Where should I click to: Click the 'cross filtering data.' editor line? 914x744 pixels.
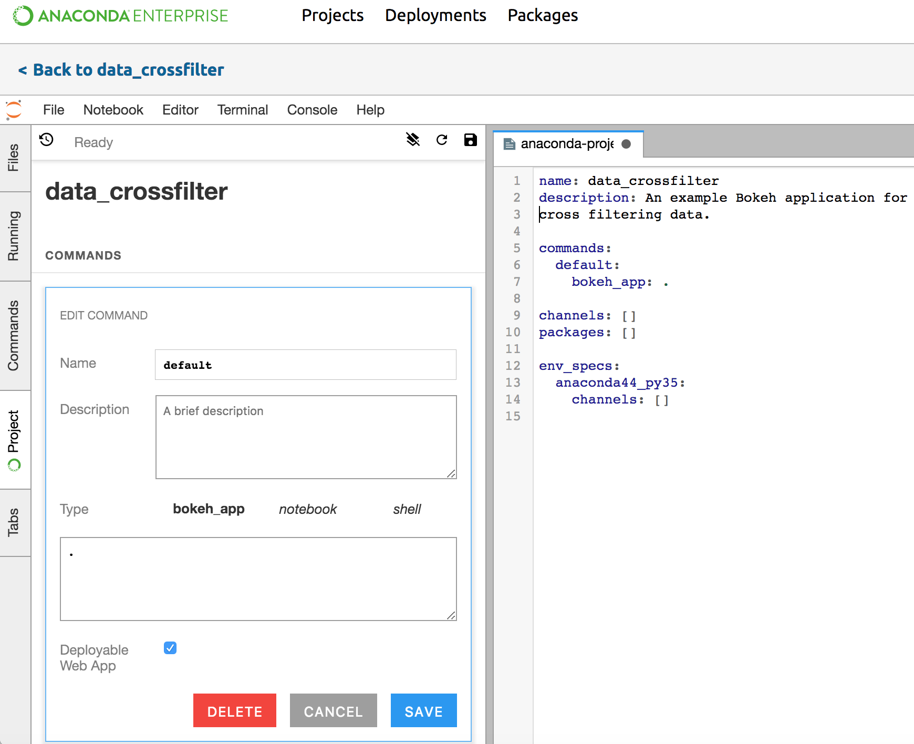tap(625, 214)
